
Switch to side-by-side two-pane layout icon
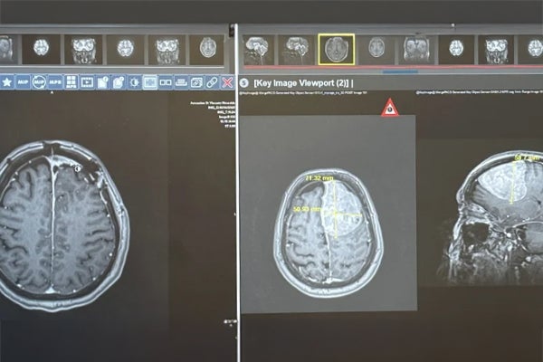click(166, 82)
